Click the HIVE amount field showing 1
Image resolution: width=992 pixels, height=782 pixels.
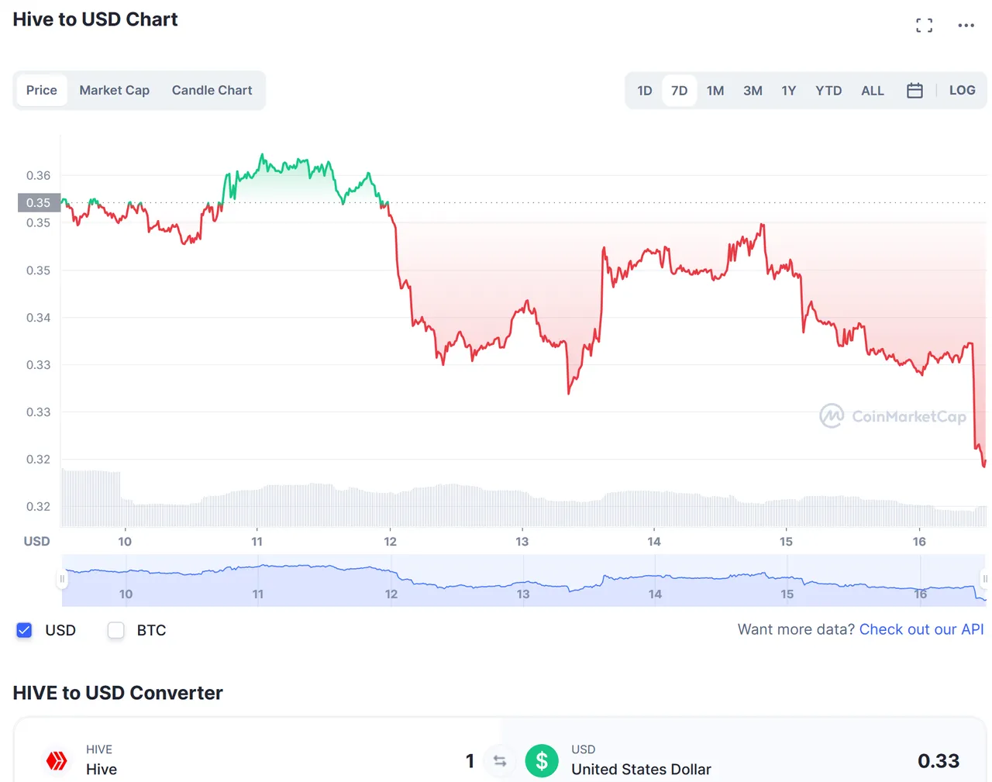coord(470,761)
